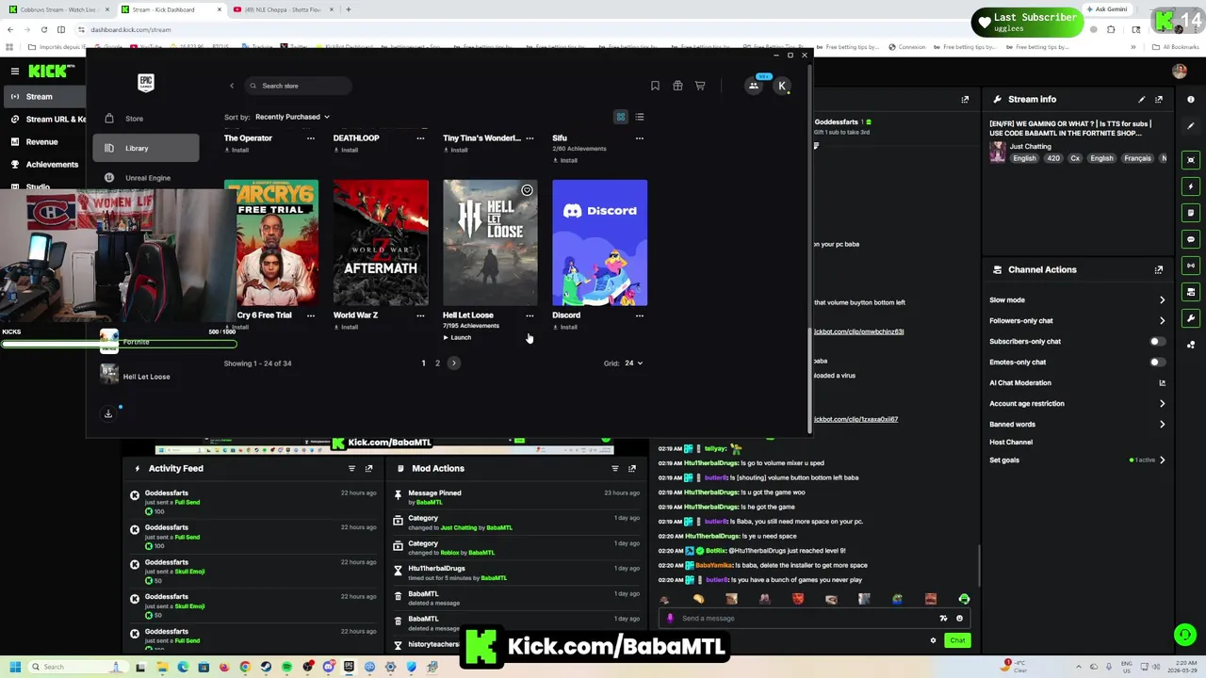The image size is (1206, 678).
Task: Open Revenue in Kick sidebar
Action: coord(43,142)
